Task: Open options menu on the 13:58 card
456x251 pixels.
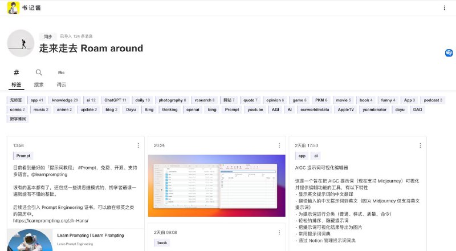Action: [x=138, y=145]
